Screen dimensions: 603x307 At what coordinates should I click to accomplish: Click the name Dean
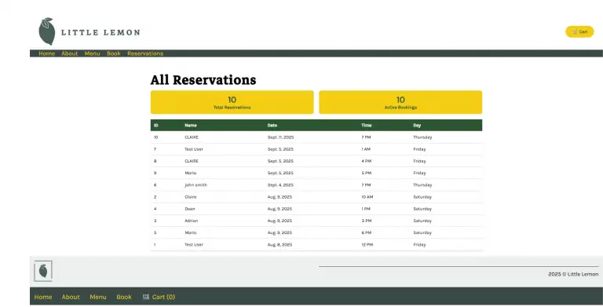[189, 209]
